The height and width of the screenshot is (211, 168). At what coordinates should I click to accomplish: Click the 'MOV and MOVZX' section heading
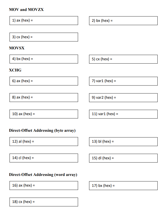point(26,10)
